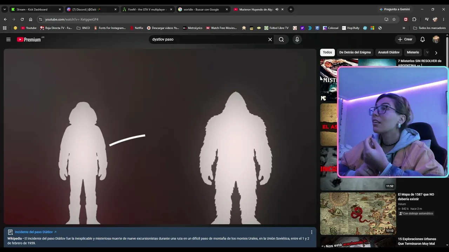Click the YouTube search input field
449x252 pixels.
tap(208, 40)
